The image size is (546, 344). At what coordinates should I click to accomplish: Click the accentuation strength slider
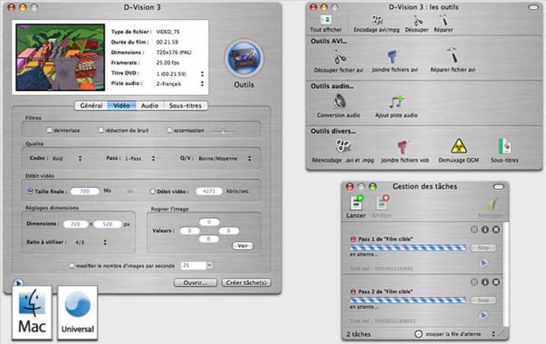[x=223, y=131]
